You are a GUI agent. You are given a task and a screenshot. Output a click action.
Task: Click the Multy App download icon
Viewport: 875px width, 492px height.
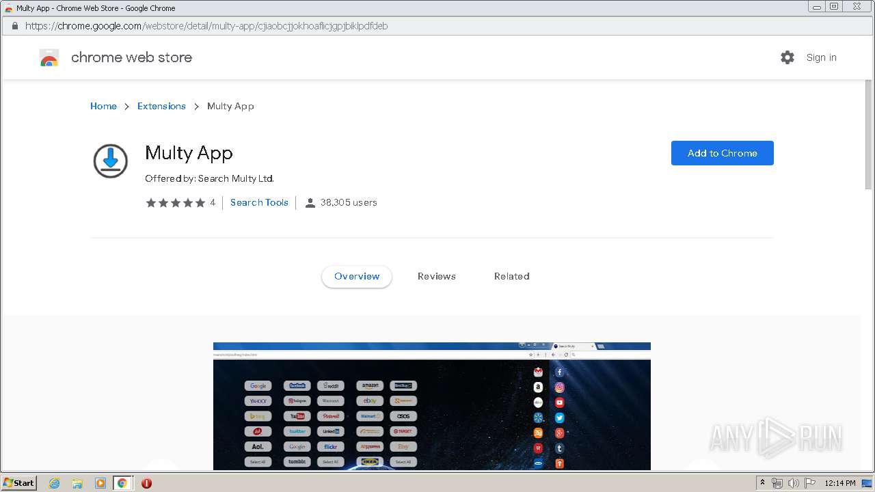click(111, 161)
